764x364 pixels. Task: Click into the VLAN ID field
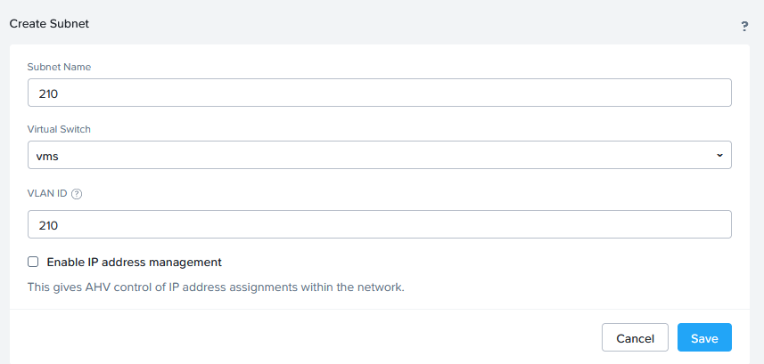pos(379,224)
